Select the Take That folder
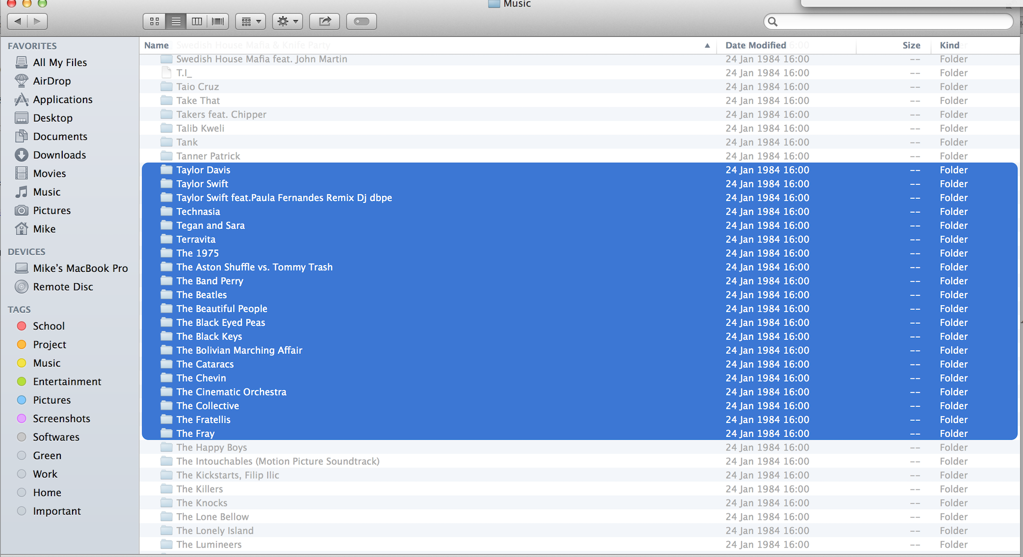The height and width of the screenshot is (557, 1023). [x=579, y=100]
